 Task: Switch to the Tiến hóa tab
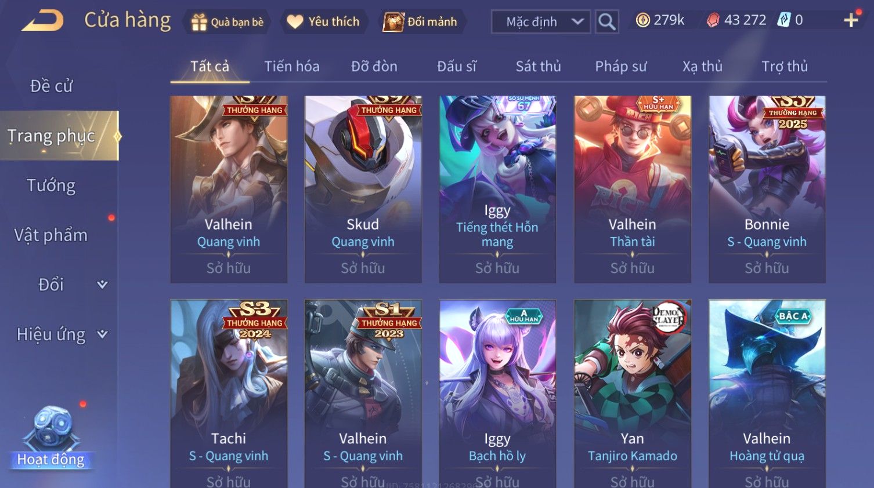pos(292,67)
